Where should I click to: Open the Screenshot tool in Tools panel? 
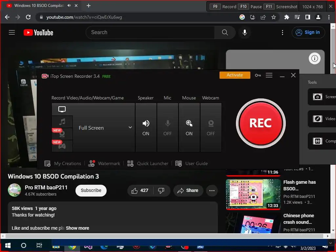click(322, 97)
